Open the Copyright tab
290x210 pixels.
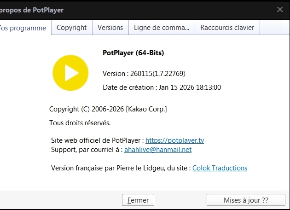pyautogui.click(x=71, y=27)
